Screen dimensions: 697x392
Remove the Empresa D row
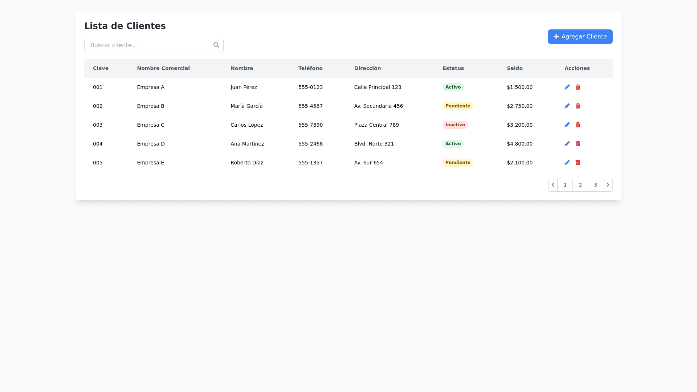coord(578,144)
